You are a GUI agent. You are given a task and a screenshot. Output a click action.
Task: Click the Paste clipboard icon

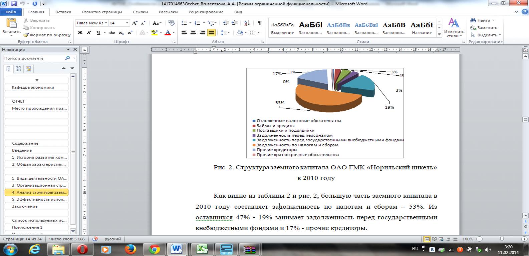point(11,24)
